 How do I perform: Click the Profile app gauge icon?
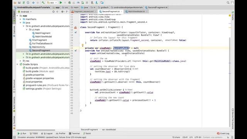(78, 3)
